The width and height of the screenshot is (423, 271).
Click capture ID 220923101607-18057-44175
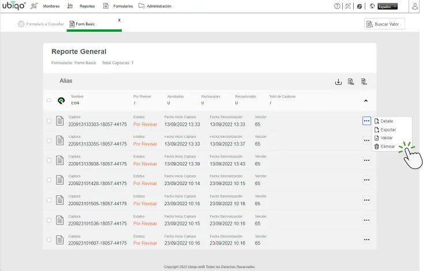click(98, 243)
